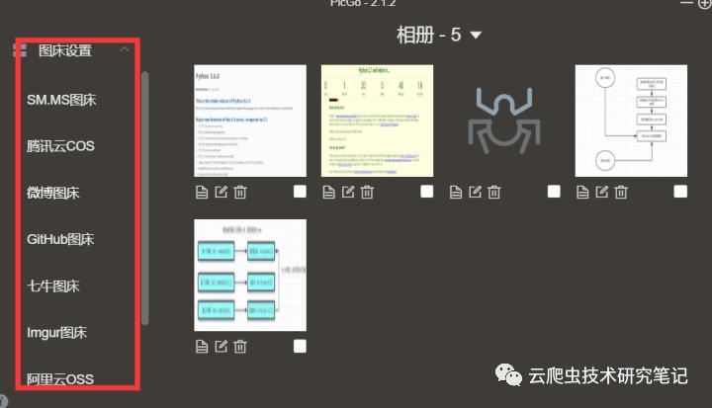Delete the cyan block diagram image
Viewport: 712px width, 408px height.
tap(240, 347)
